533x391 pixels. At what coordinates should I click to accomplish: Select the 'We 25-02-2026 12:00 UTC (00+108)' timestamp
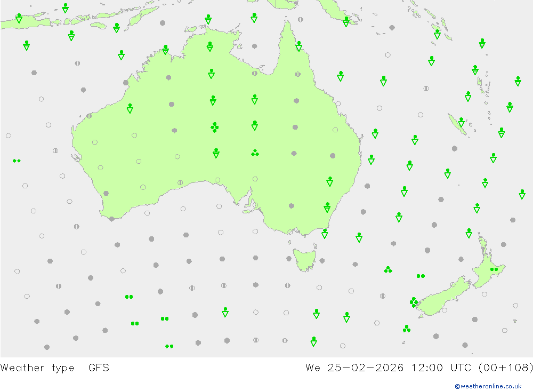click(x=419, y=368)
